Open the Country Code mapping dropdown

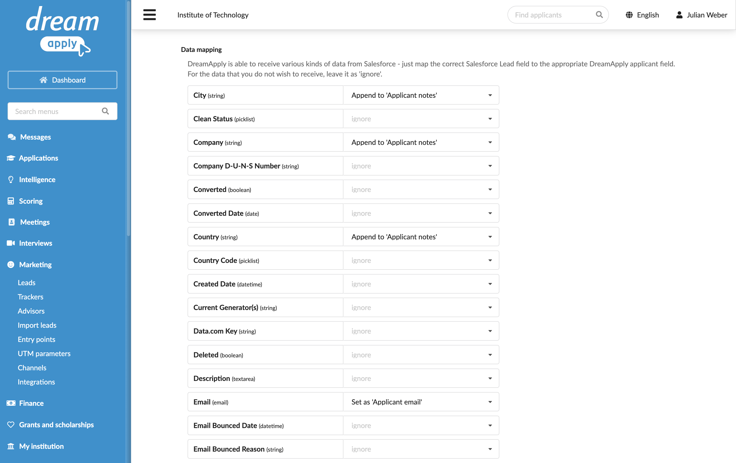point(421,260)
